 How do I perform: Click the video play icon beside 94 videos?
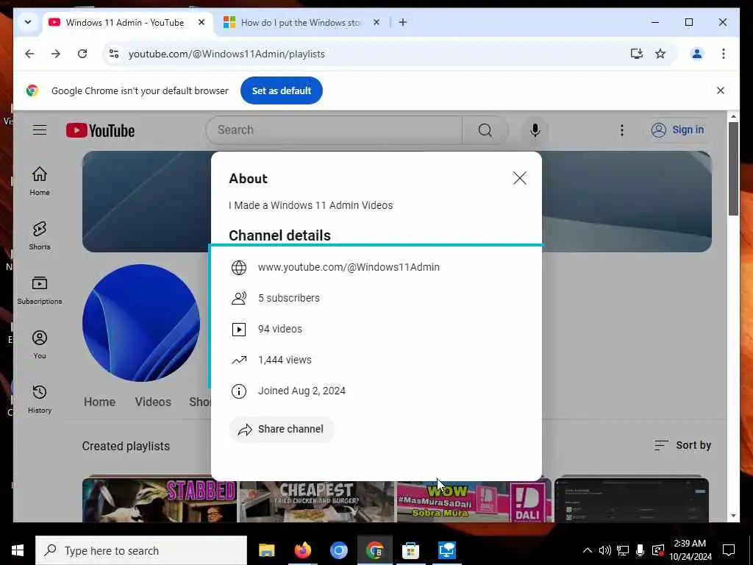(239, 329)
